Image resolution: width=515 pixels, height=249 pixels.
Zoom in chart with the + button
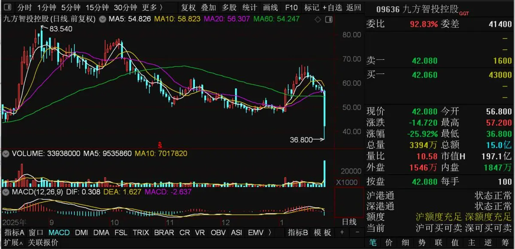click(x=342, y=232)
